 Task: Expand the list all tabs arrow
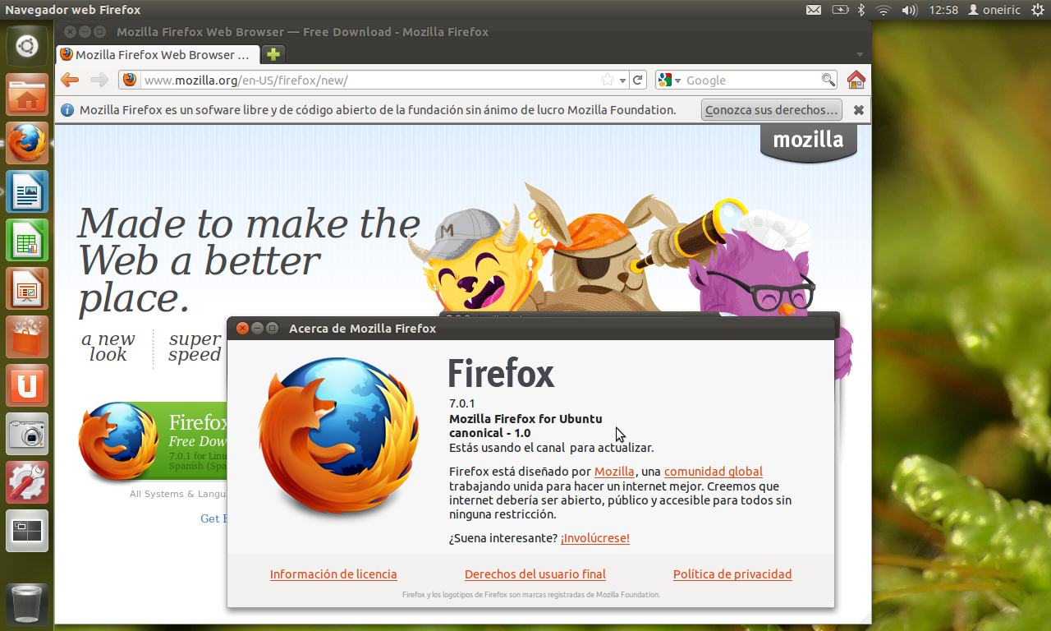click(x=860, y=54)
